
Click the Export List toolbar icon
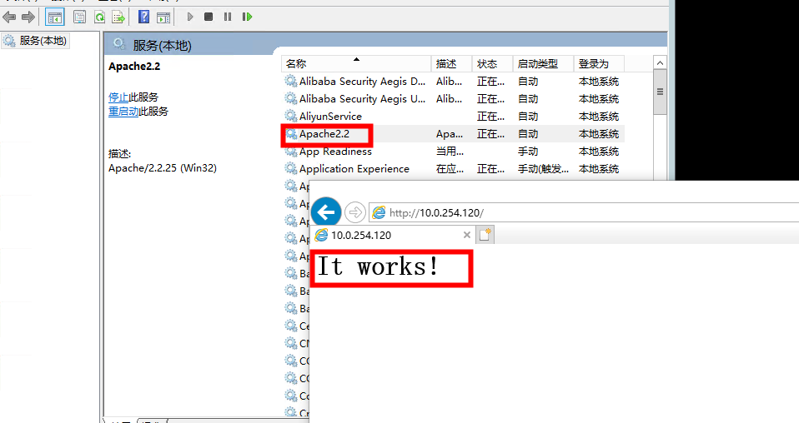point(118,17)
